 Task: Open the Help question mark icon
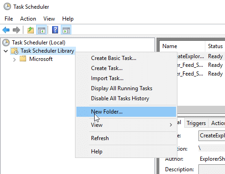coord(55,30)
